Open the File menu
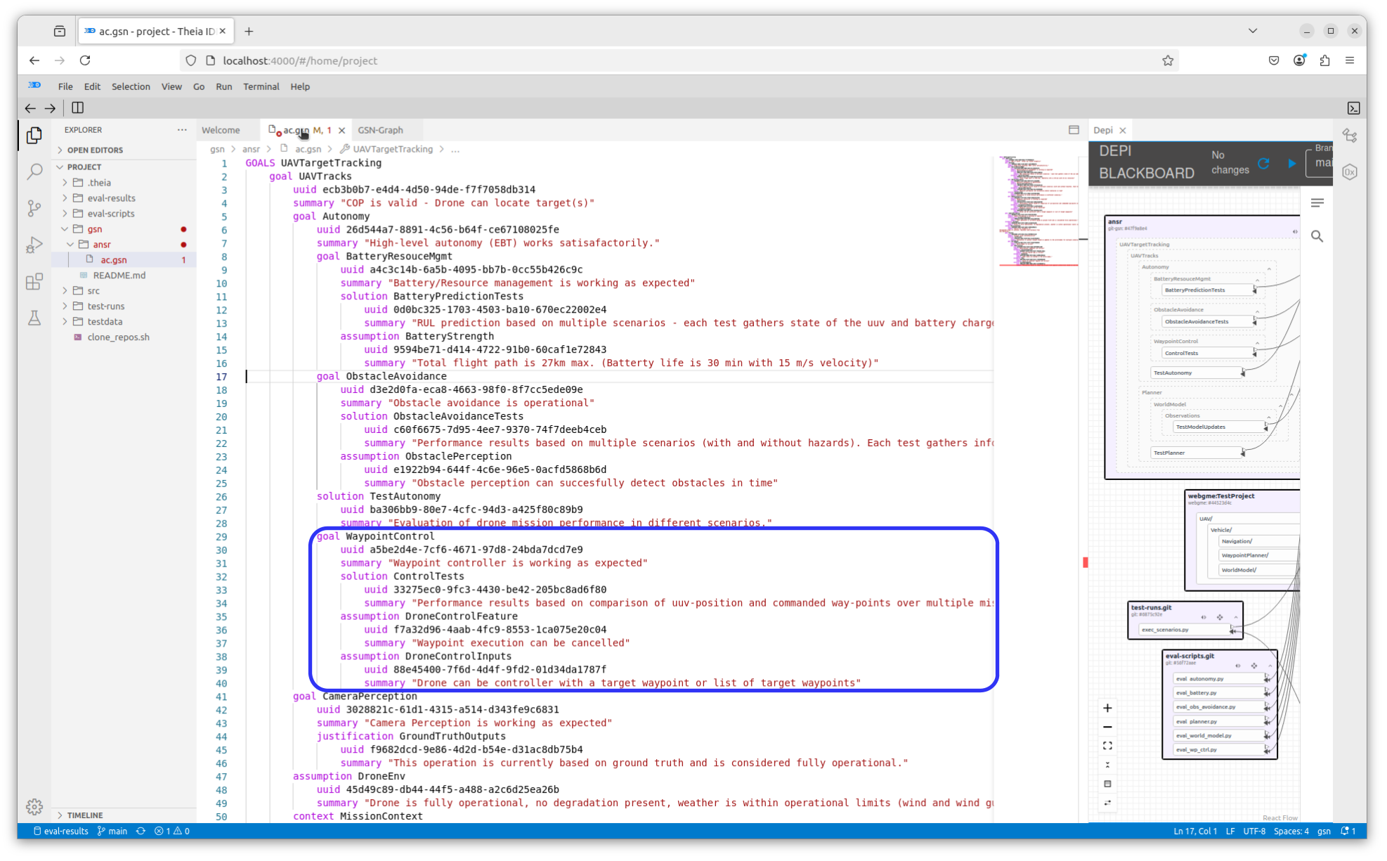Viewport: 1387px width, 861px height. tap(65, 86)
